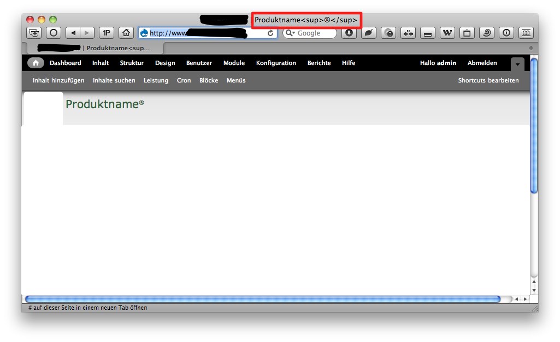Open the Struktur admin menu
Screen dimensions: 560x342
click(x=132, y=63)
